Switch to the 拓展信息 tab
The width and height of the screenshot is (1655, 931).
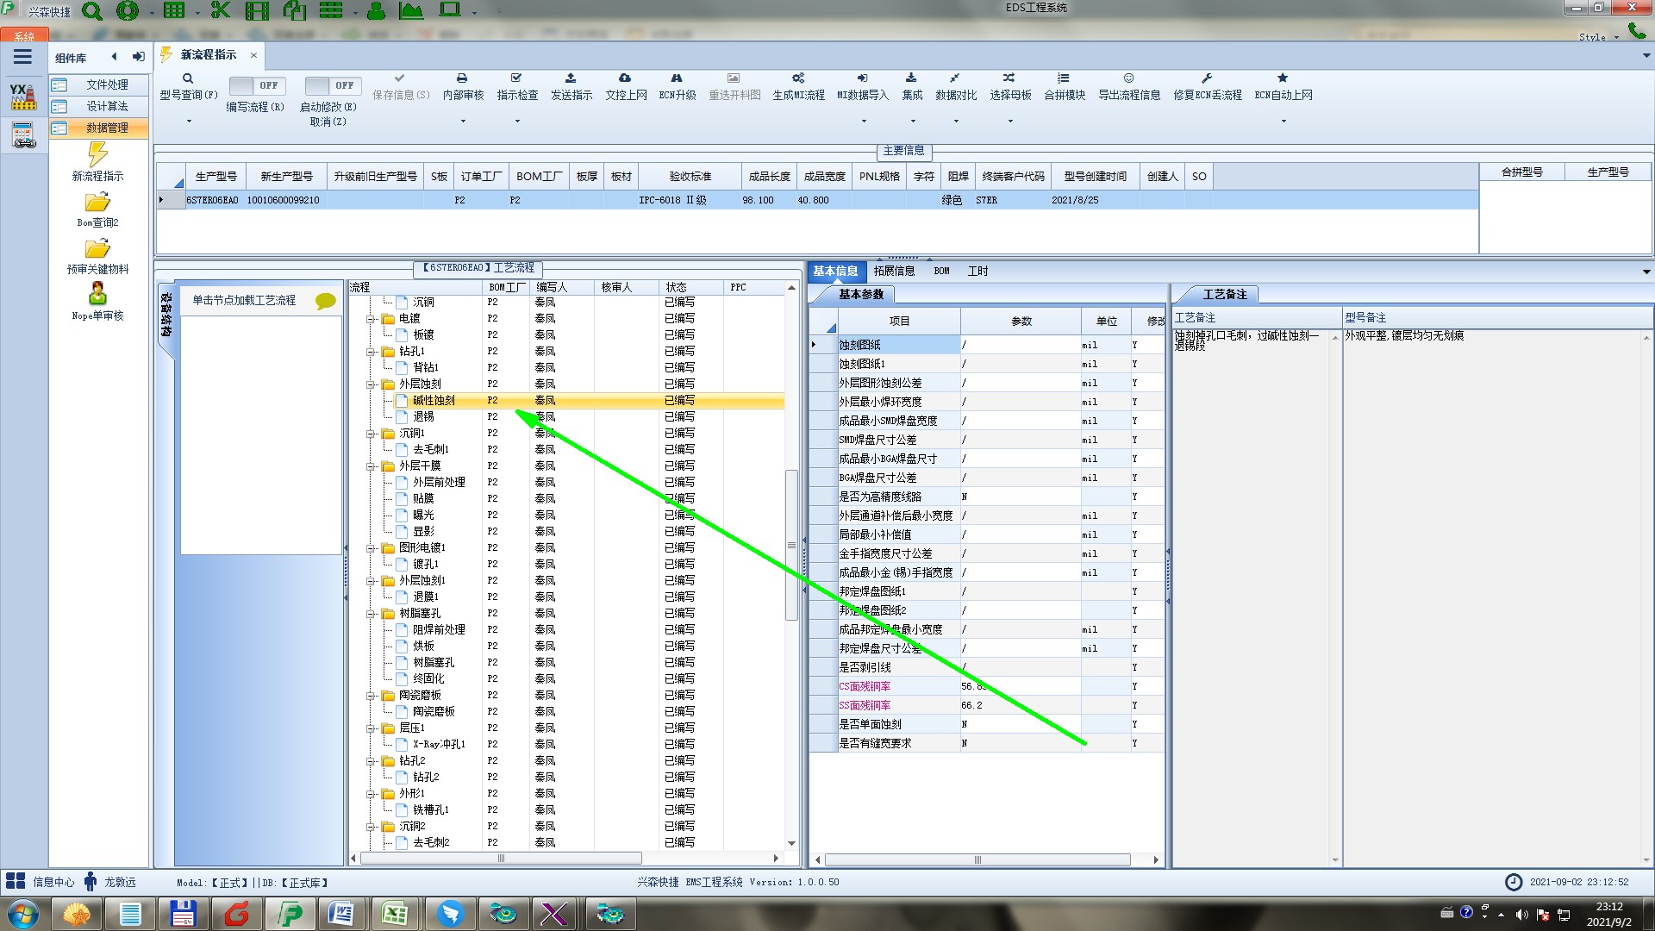pos(894,271)
